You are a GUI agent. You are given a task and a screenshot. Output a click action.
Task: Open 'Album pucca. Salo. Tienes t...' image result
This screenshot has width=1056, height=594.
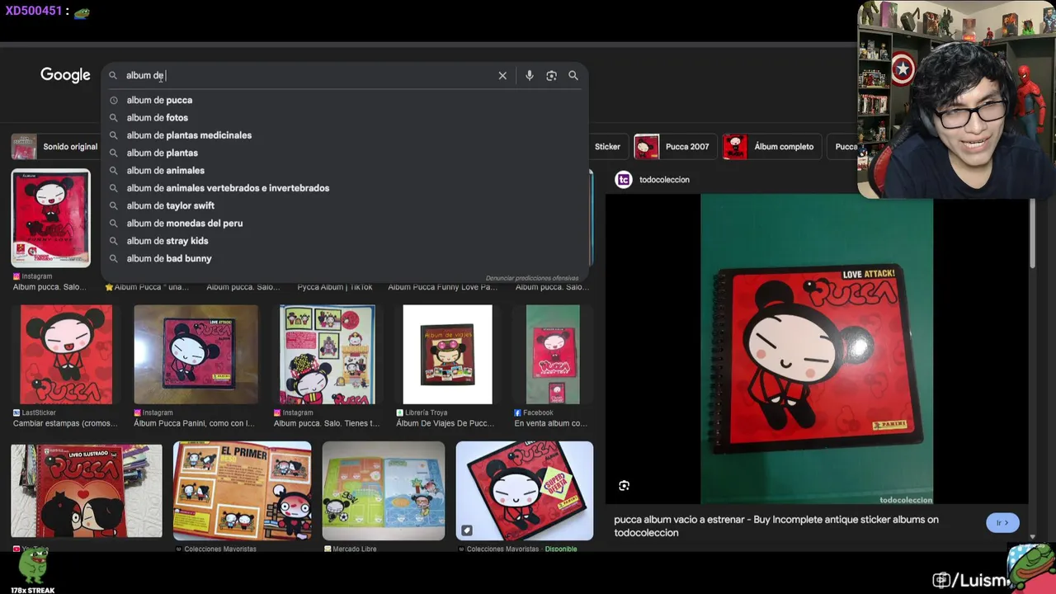(x=327, y=355)
